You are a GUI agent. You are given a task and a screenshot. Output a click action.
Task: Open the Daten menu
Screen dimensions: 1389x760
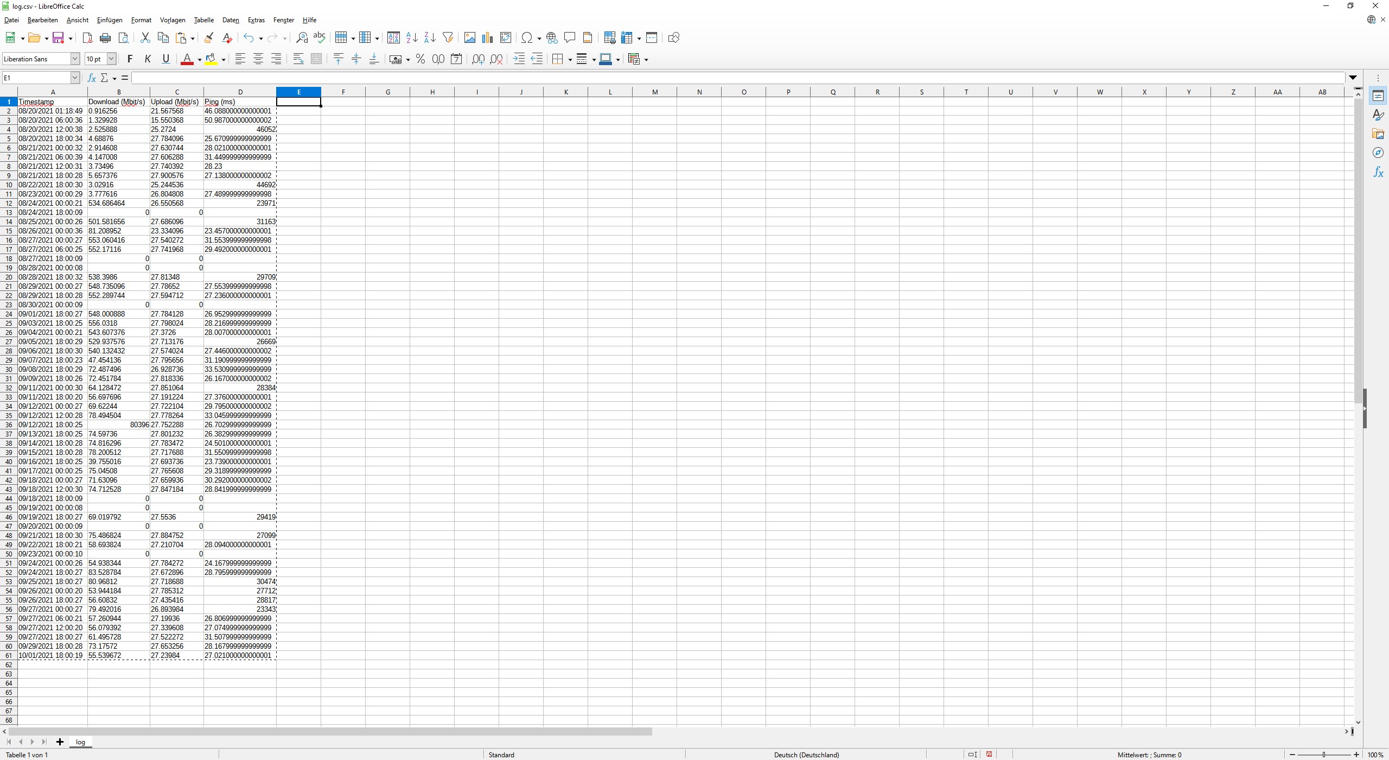tap(231, 20)
